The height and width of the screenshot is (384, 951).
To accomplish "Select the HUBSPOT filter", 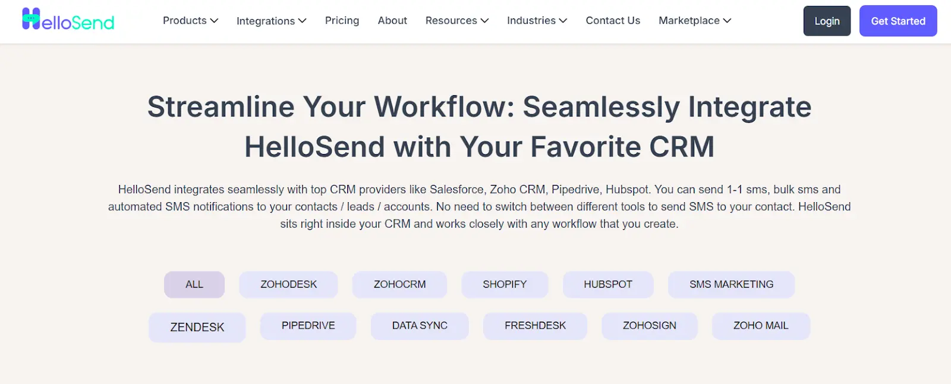I will pos(608,284).
